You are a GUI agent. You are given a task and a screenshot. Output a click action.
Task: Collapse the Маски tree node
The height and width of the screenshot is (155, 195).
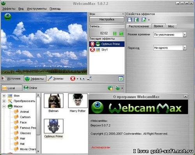coord(4,106)
